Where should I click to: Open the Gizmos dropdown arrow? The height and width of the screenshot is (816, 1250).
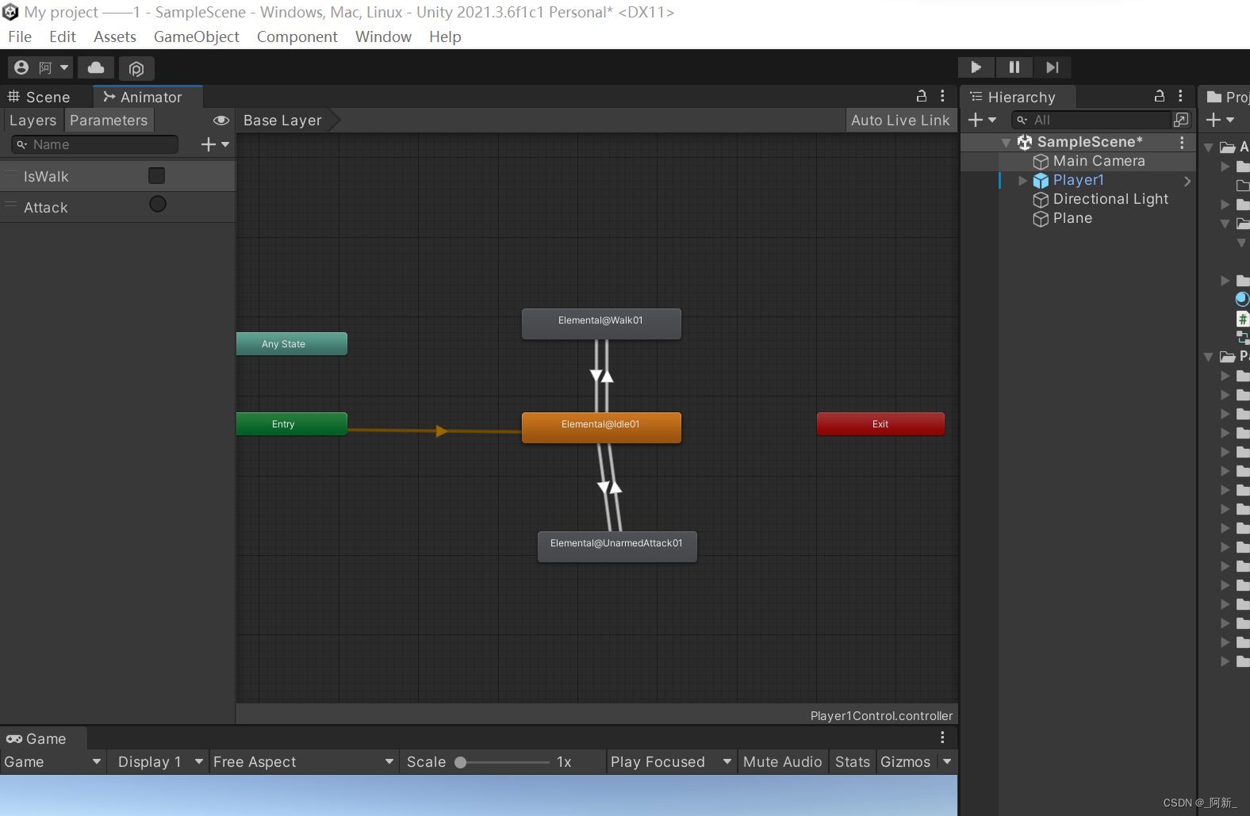(x=947, y=761)
